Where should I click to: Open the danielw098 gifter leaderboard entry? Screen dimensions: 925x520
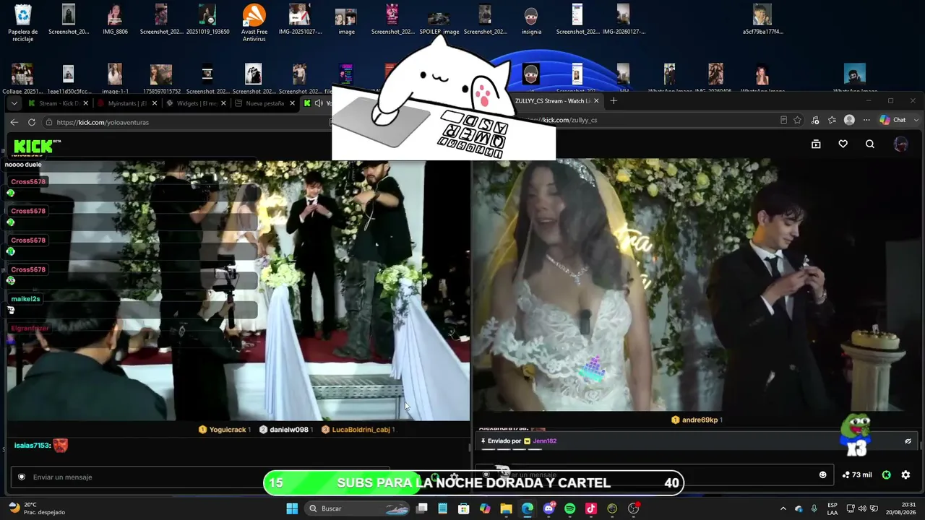286,430
